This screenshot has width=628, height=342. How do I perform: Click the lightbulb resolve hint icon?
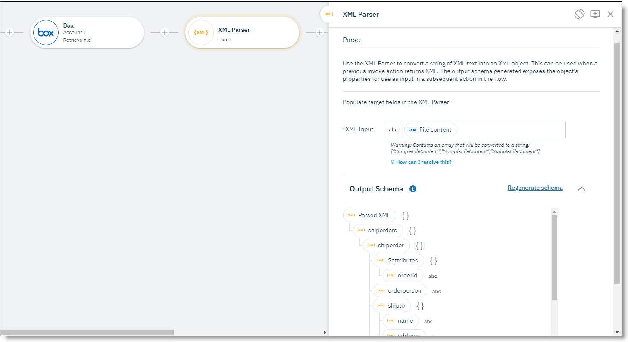click(x=392, y=162)
